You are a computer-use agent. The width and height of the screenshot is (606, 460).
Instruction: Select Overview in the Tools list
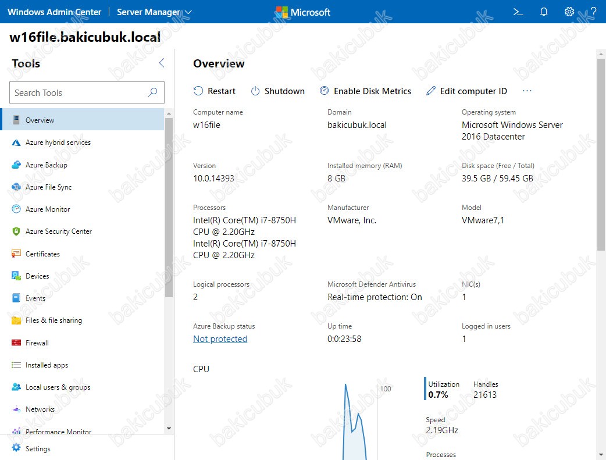coord(83,120)
